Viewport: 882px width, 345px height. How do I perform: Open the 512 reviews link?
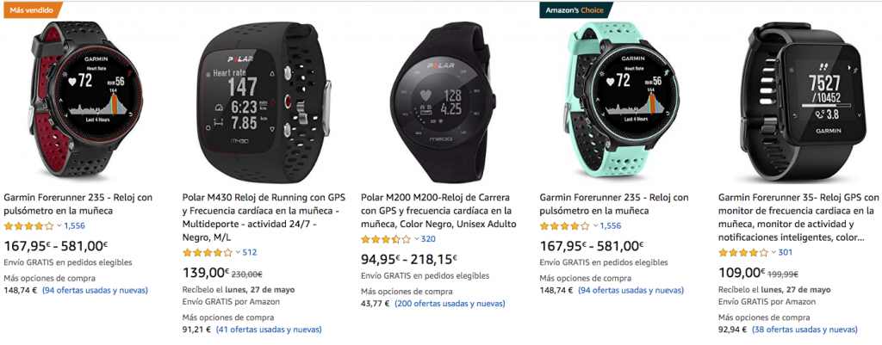pyautogui.click(x=250, y=253)
